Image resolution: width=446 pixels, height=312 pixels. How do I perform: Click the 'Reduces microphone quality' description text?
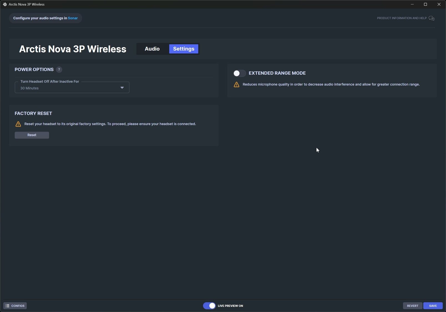[x=331, y=84]
